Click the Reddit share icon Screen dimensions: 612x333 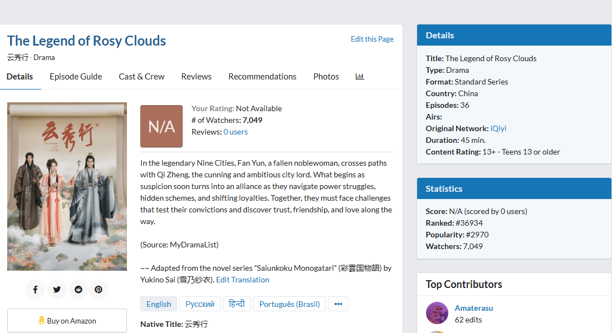click(78, 290)
